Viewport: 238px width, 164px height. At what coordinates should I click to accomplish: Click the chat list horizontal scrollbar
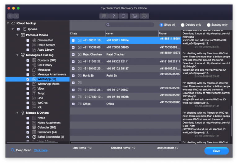click(x=125, y=142)
